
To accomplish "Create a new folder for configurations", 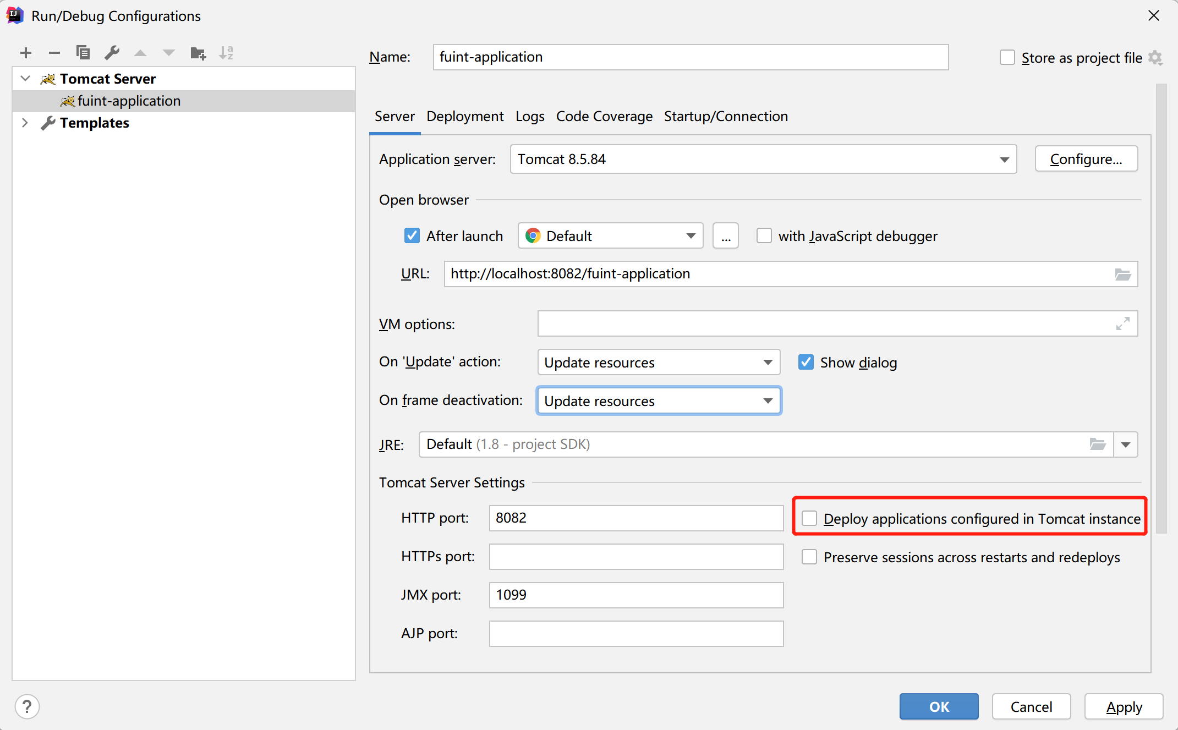I will 198,53.
